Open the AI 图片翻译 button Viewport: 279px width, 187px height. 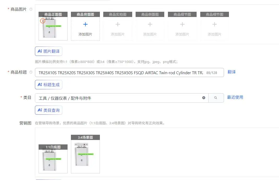tap(48, 51)
